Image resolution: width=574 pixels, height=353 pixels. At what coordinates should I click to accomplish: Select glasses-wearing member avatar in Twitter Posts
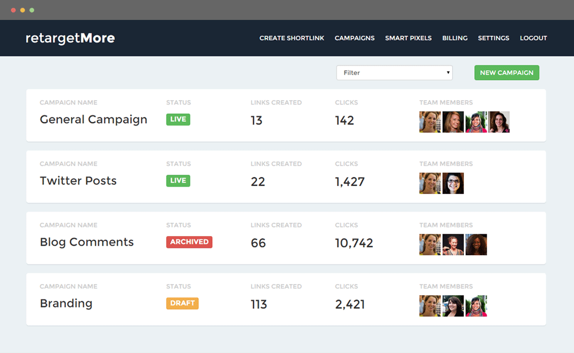point(453,183)
